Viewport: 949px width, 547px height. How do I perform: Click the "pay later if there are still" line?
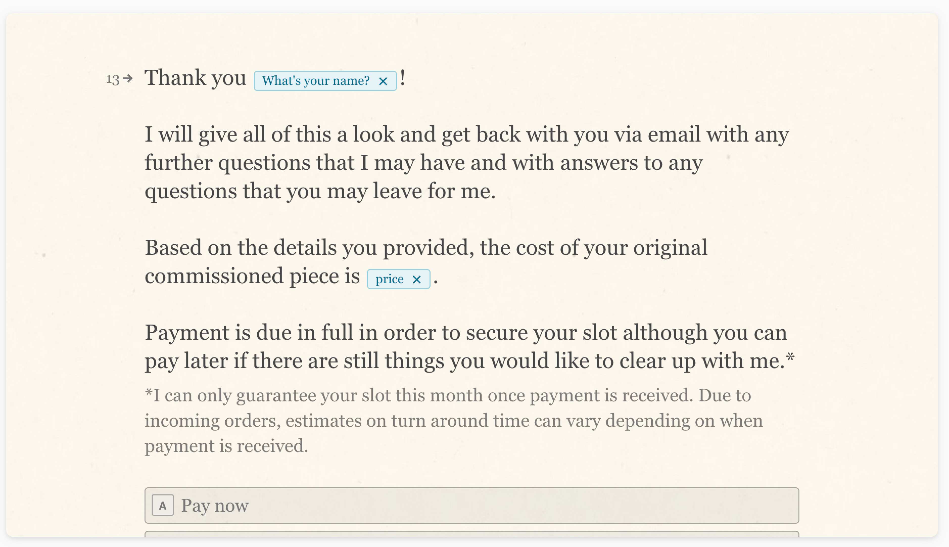click(x=470, y=361)
